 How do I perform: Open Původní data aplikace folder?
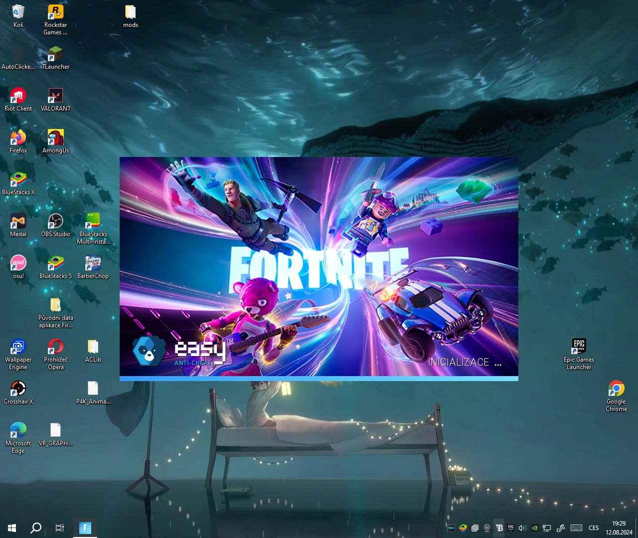pyautogui.click(x=55, y=313)
